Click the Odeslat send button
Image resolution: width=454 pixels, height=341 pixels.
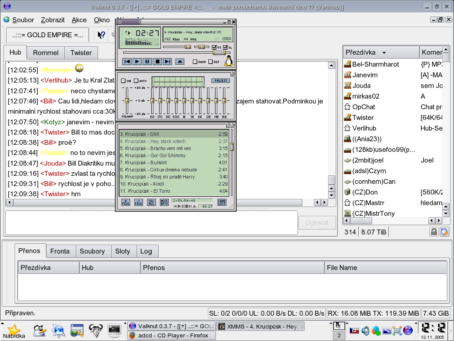(x=317, y=223)
